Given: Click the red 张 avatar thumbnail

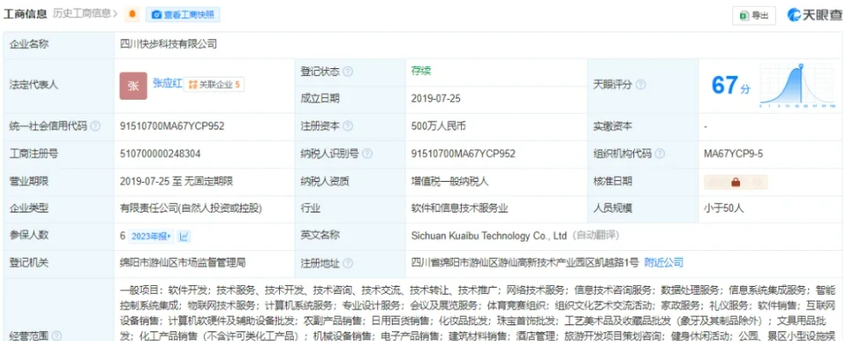Looking at the screenshot, I should 133,87.
